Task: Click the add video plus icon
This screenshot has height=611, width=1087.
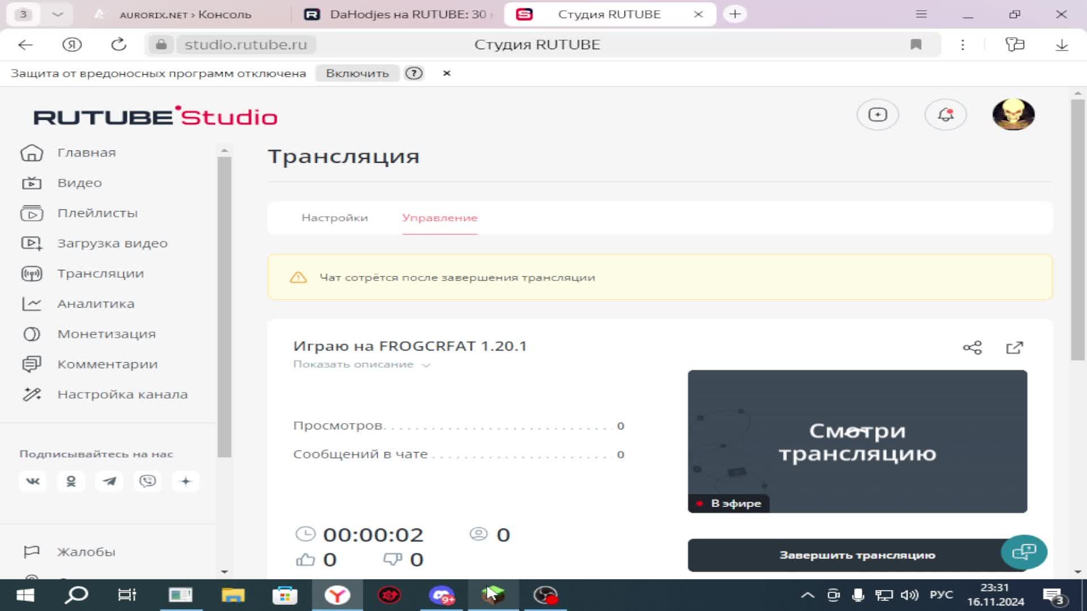Action: [878, 115]
